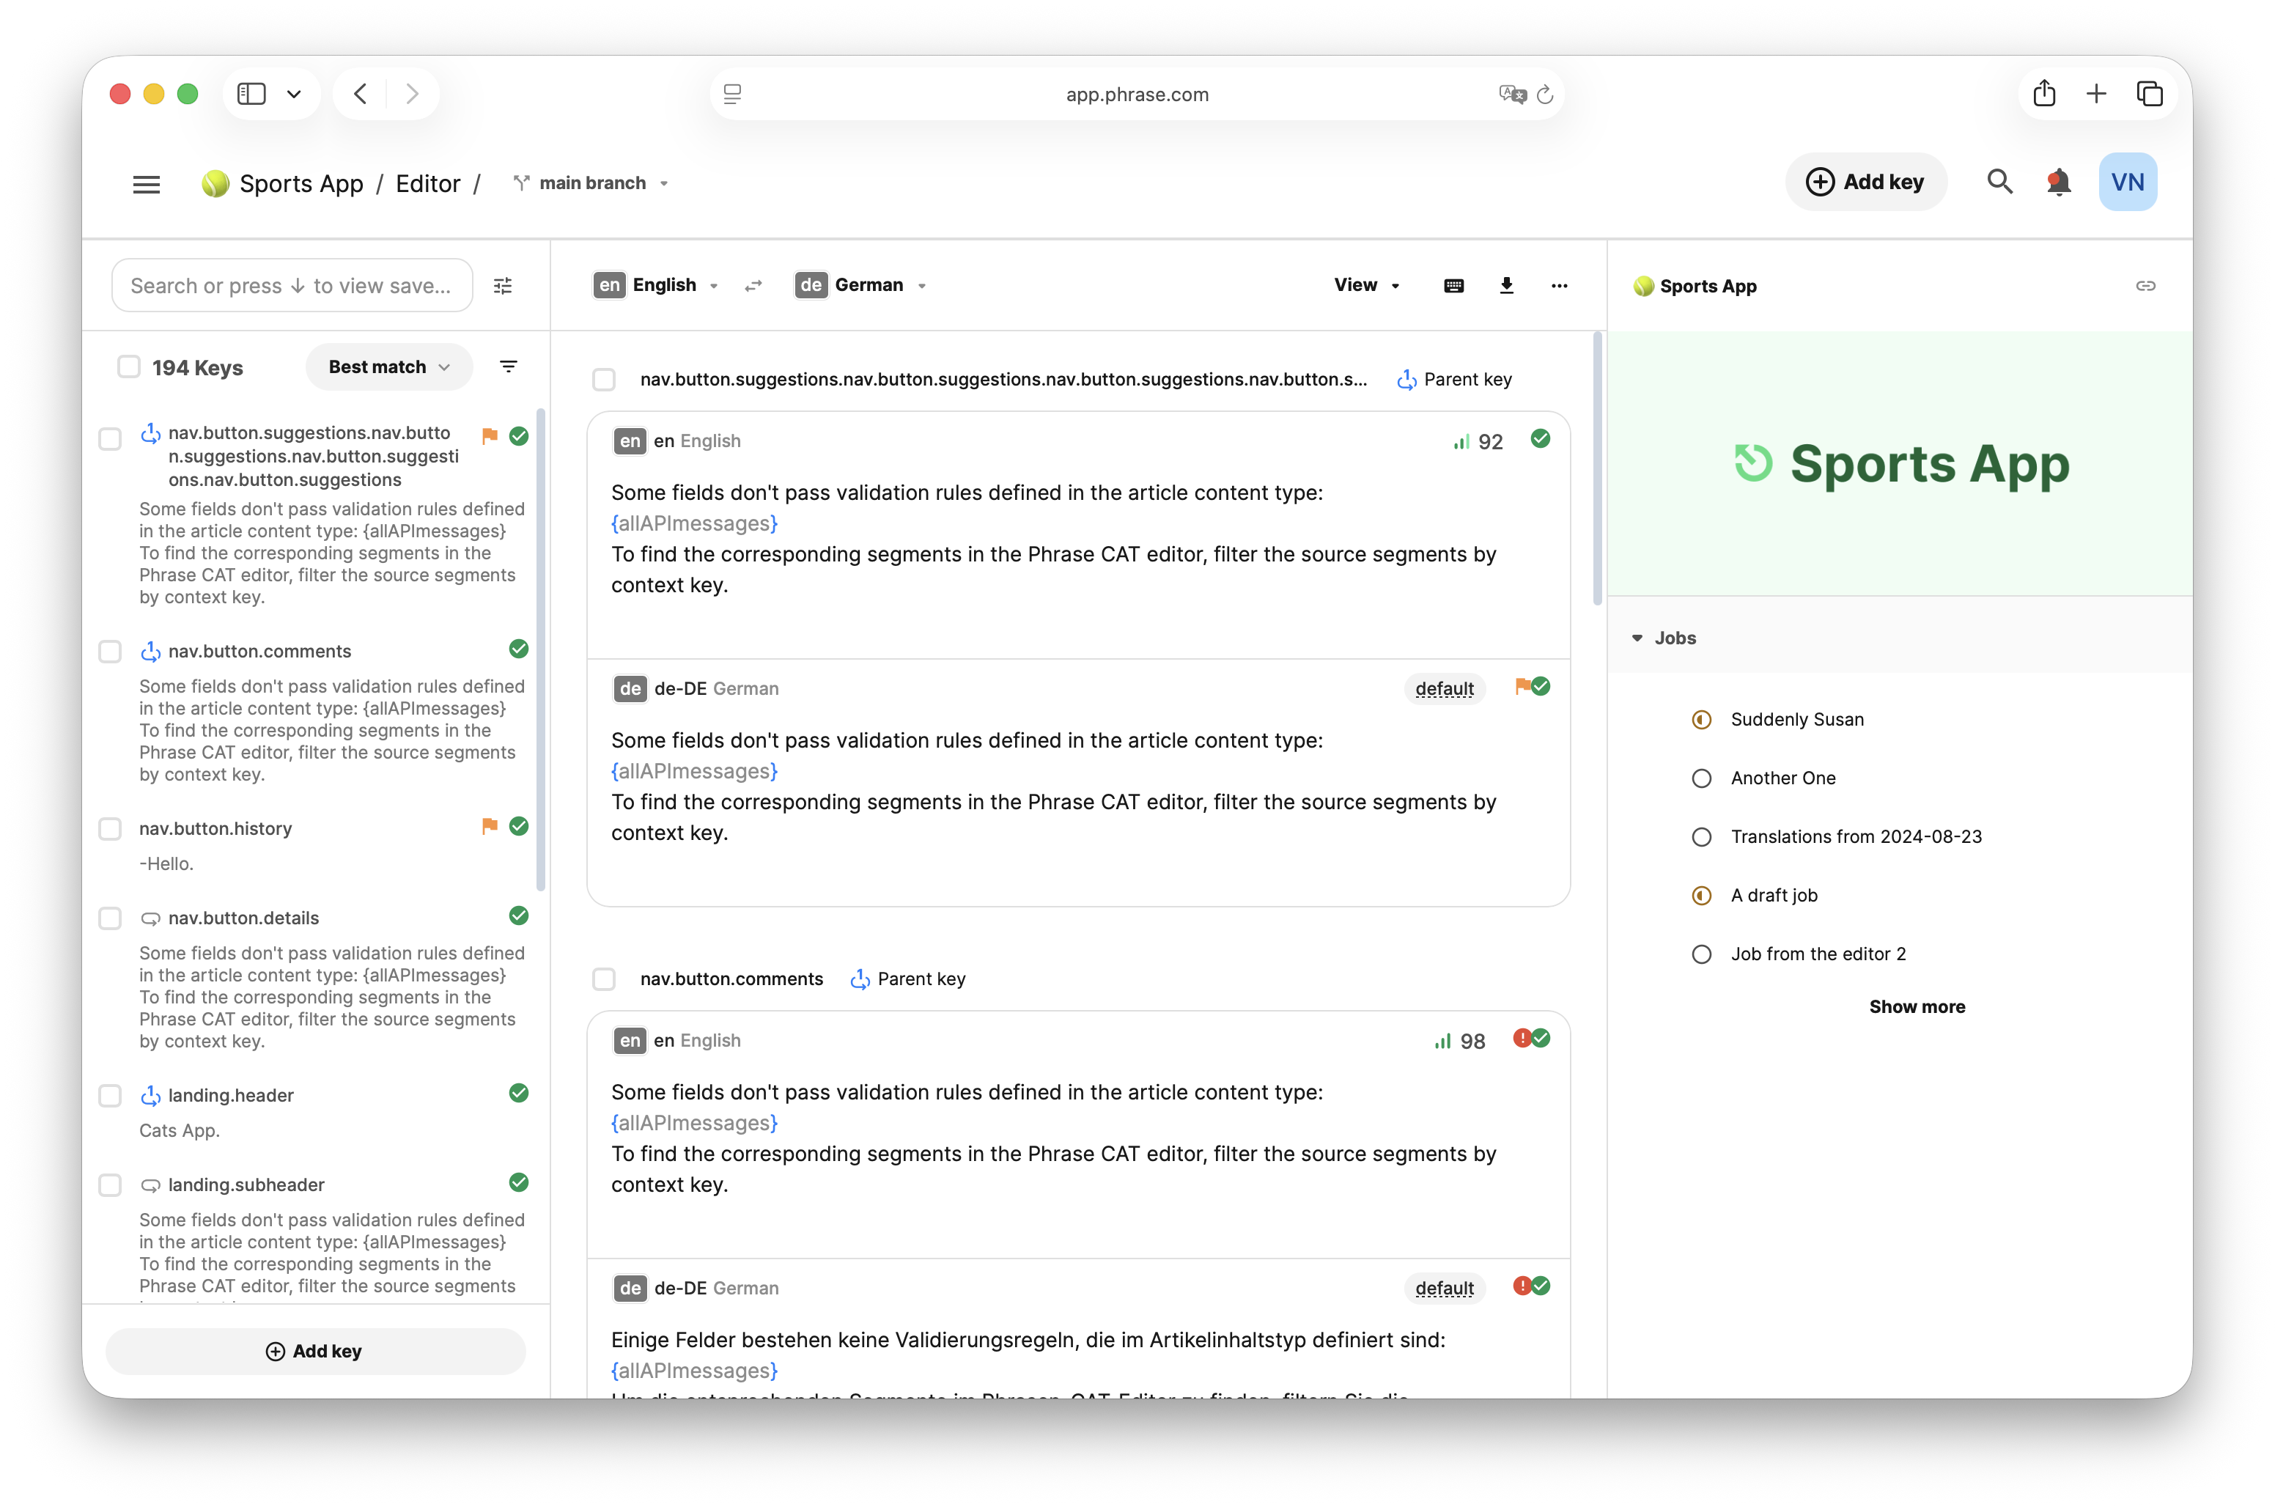Click Show more under the jobs list
Screen dimensions: 2275x1507
1917,1006
